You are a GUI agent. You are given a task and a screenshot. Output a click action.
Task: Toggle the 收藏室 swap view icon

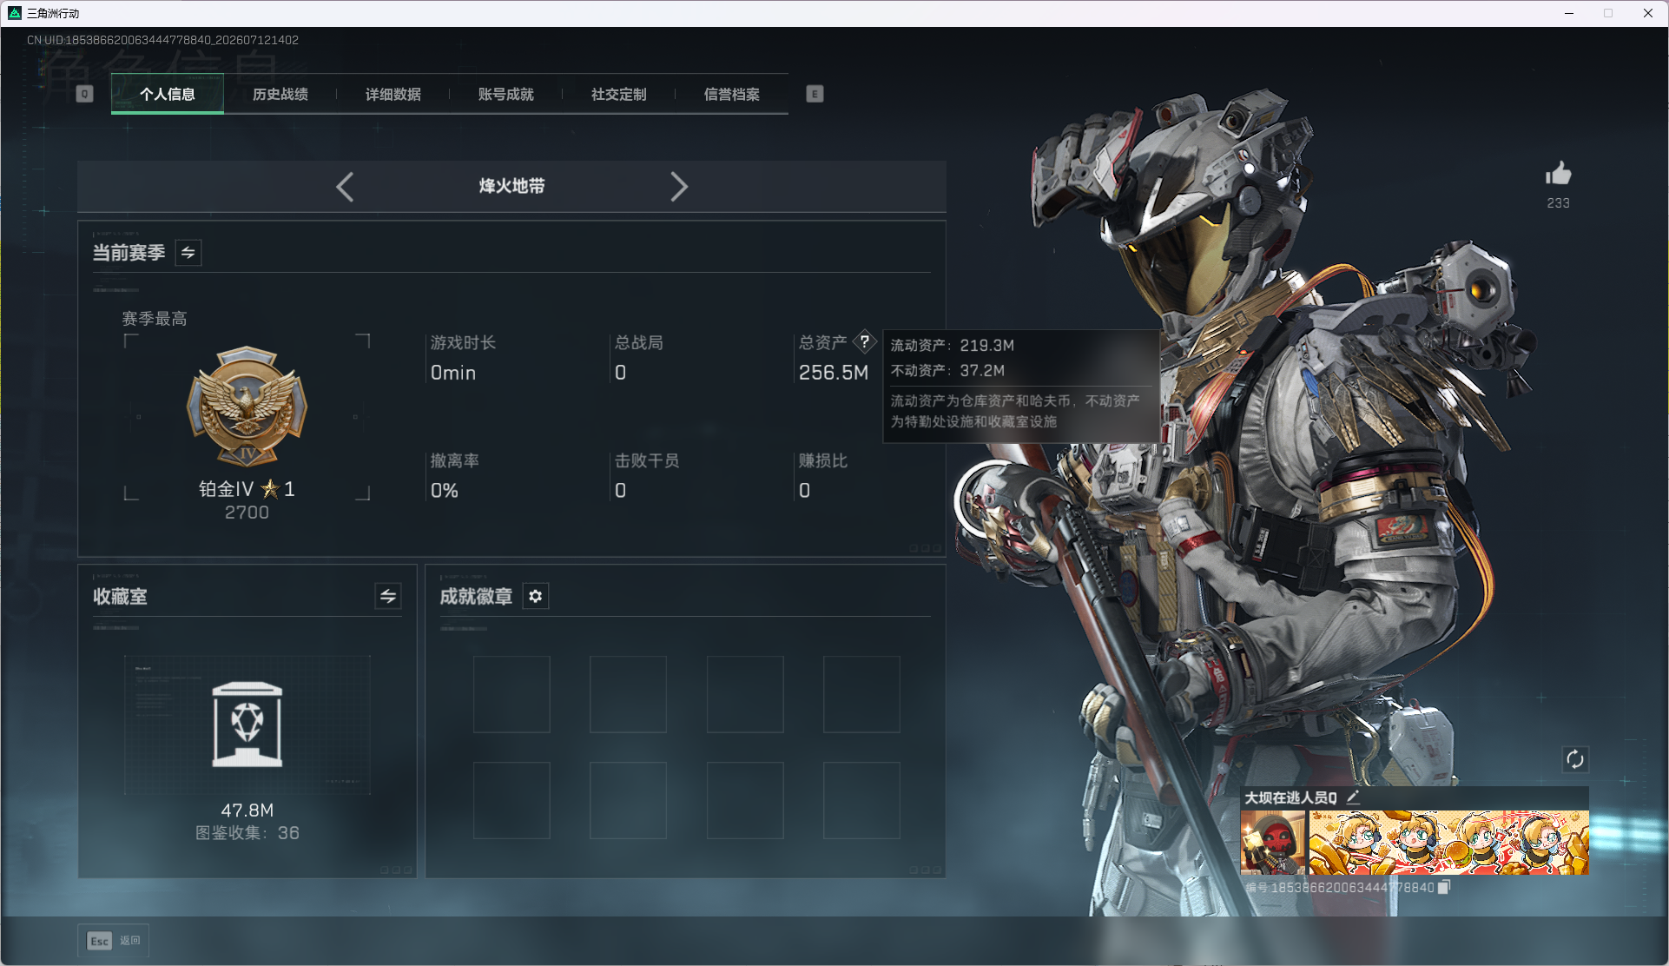click(x=388, y=596)
